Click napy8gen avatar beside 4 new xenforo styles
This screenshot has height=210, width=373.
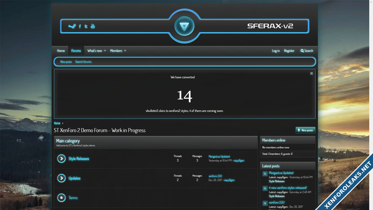tap(265, 189)
